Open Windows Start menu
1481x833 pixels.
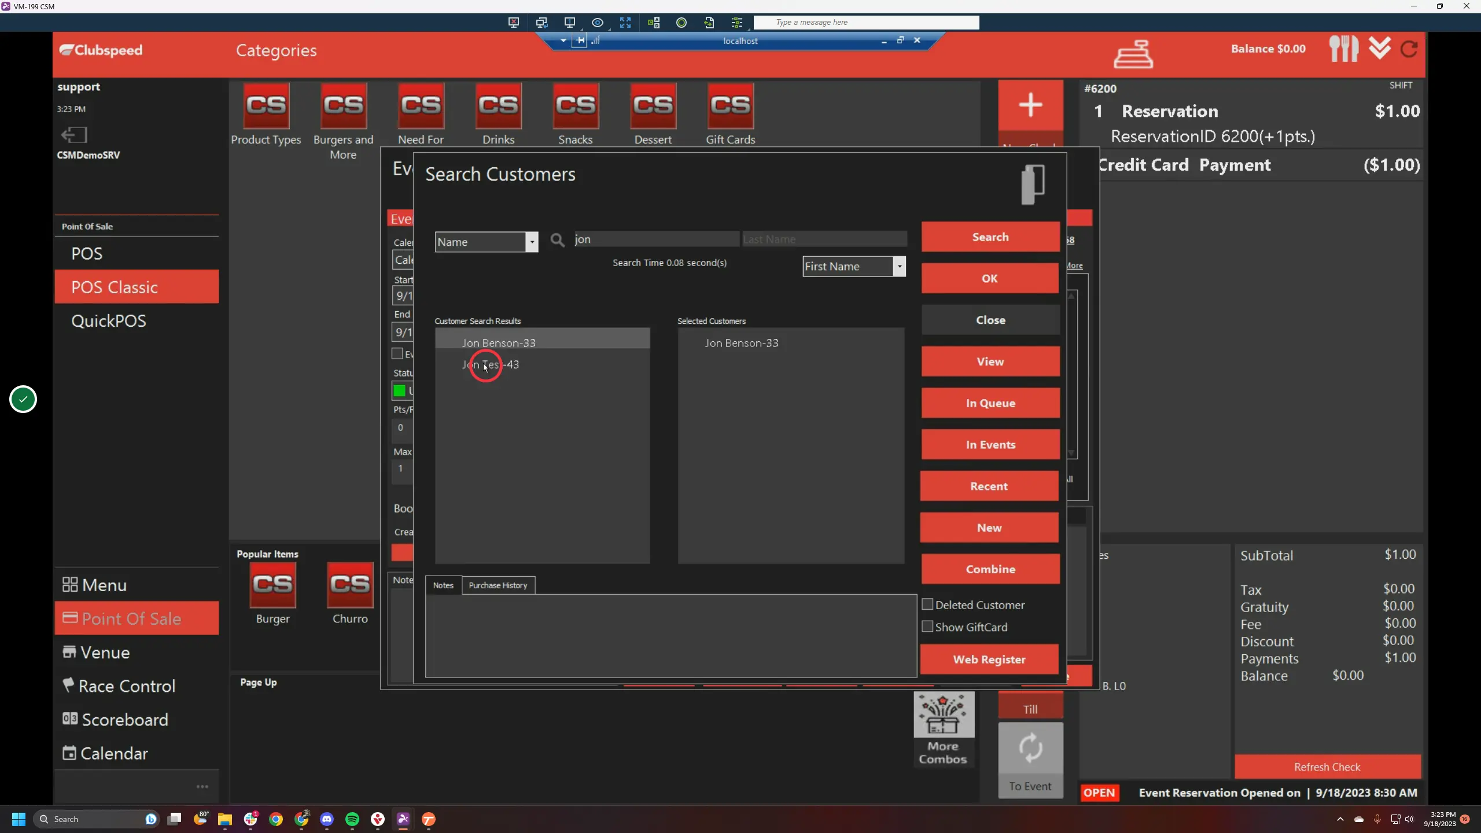[x=19, y=819]
